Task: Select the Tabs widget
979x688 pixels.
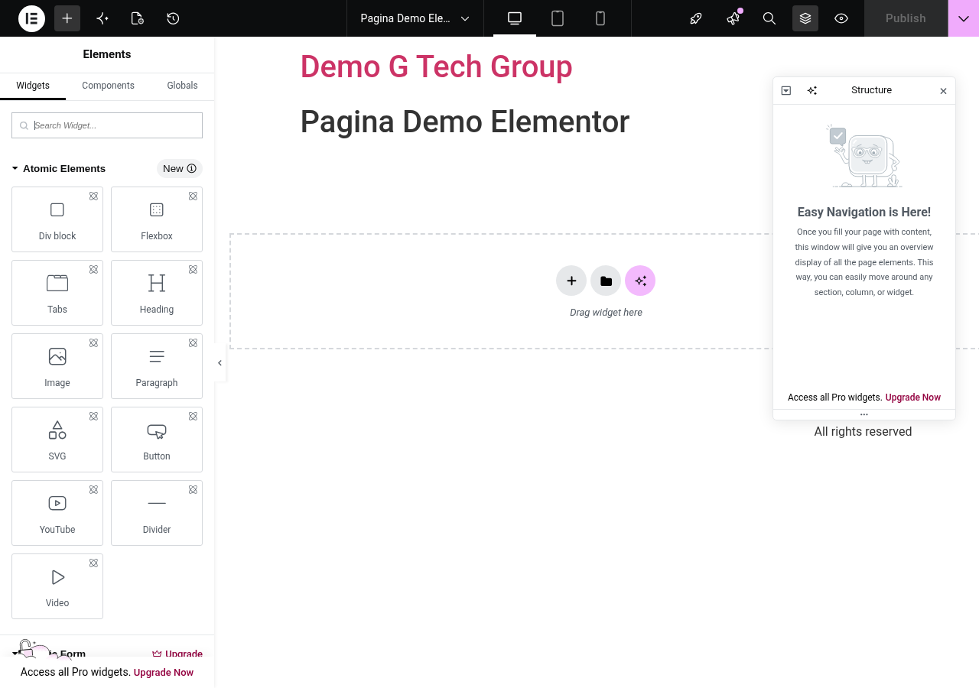Action: pyautogui.click(x=57, y=293)
